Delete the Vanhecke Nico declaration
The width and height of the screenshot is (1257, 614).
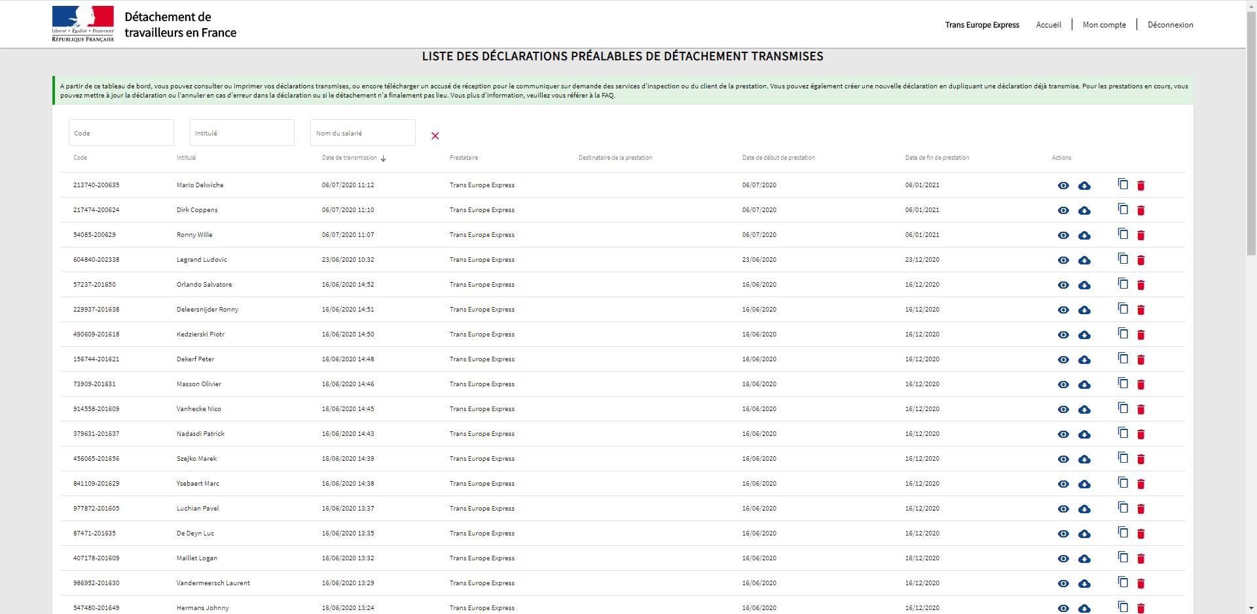click(x=1140, y=410)
